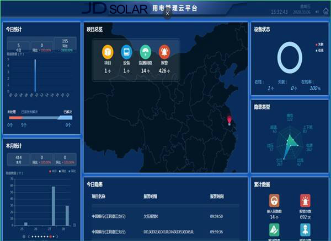
Task: Click the radar label showing 162
Action: [309, 147]
